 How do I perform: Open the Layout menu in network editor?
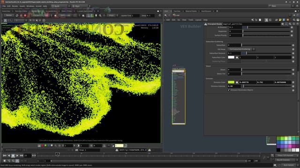click(x=198, y=20)
